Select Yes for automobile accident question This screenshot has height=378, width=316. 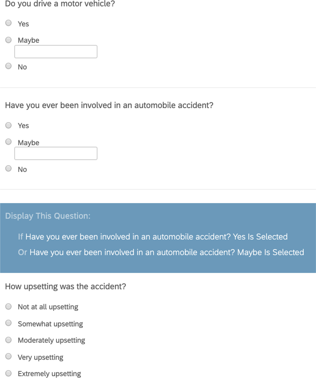9,125
